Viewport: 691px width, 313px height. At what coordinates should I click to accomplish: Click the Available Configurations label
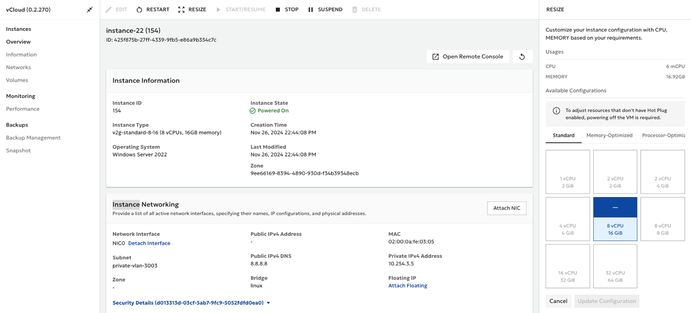[x=576, y=91]
